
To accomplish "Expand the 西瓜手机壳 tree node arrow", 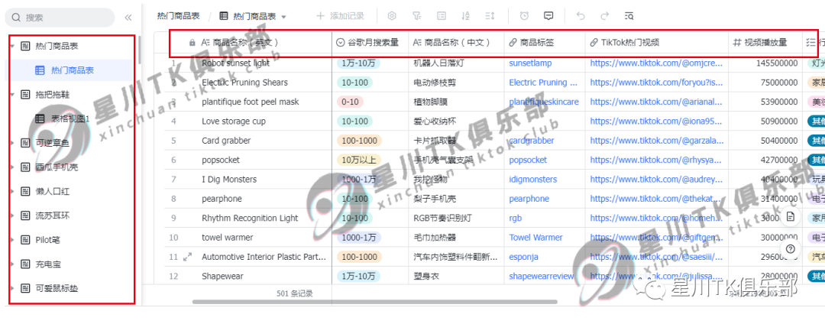I will click(x=12, y=167).
